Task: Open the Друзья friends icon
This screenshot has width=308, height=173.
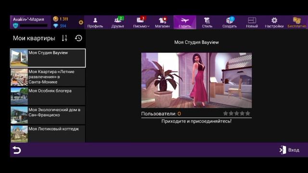Action: pyautogui.click(x=117, y=23)
